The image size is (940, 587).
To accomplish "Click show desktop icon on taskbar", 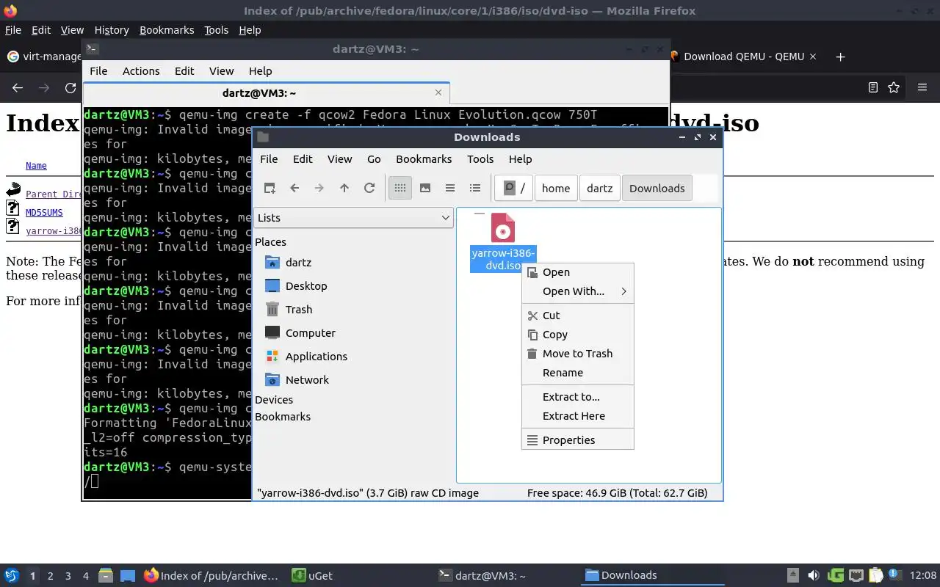I will (x=128, y=576).
